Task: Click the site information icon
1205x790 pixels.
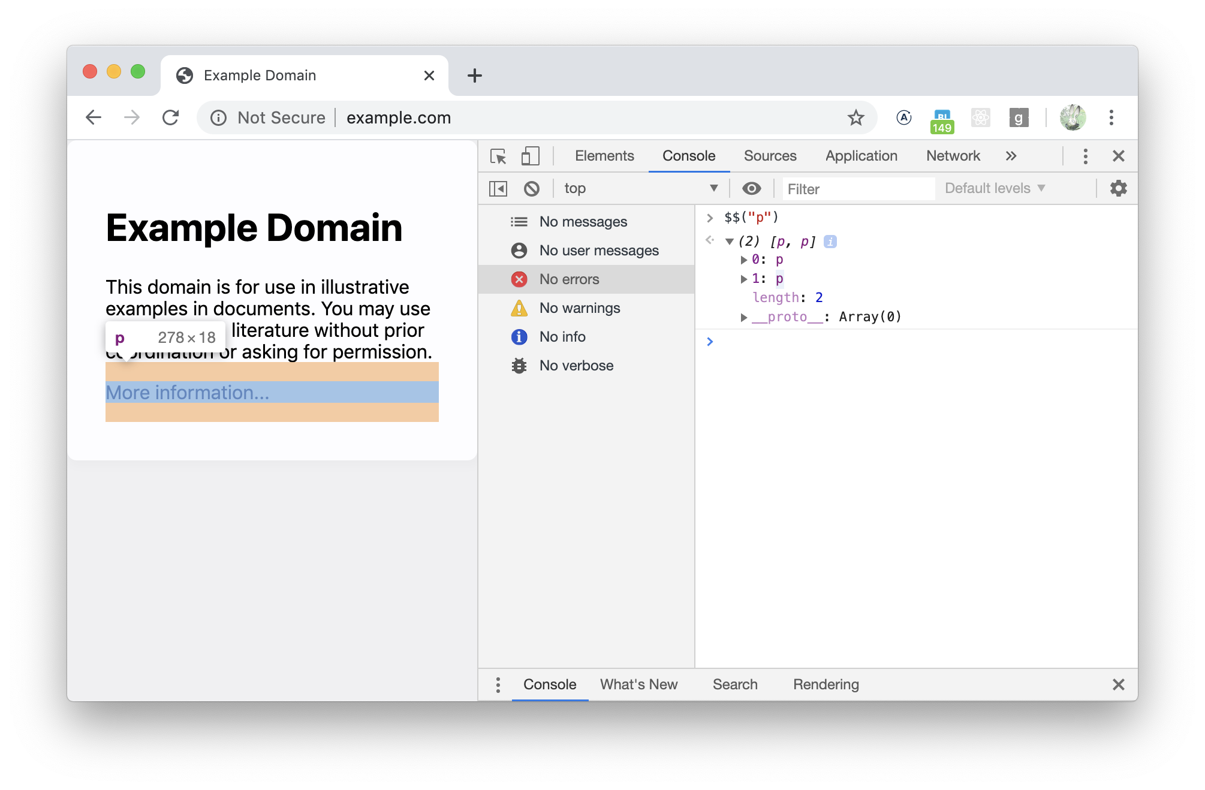Action: click(x=218, y=117)
